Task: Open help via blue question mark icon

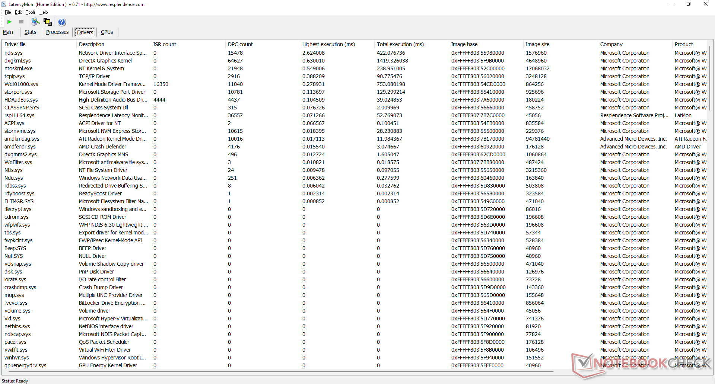Action: tap(62, 22)
